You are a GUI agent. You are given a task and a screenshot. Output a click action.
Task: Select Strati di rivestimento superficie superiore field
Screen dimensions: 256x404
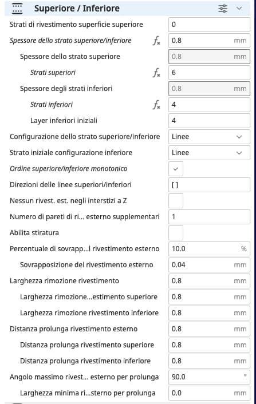(209, 25)
